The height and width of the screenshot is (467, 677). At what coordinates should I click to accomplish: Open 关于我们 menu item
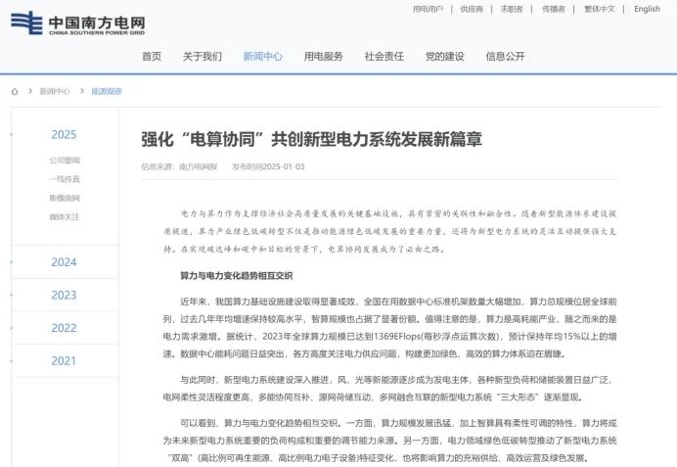coord(202,57)
